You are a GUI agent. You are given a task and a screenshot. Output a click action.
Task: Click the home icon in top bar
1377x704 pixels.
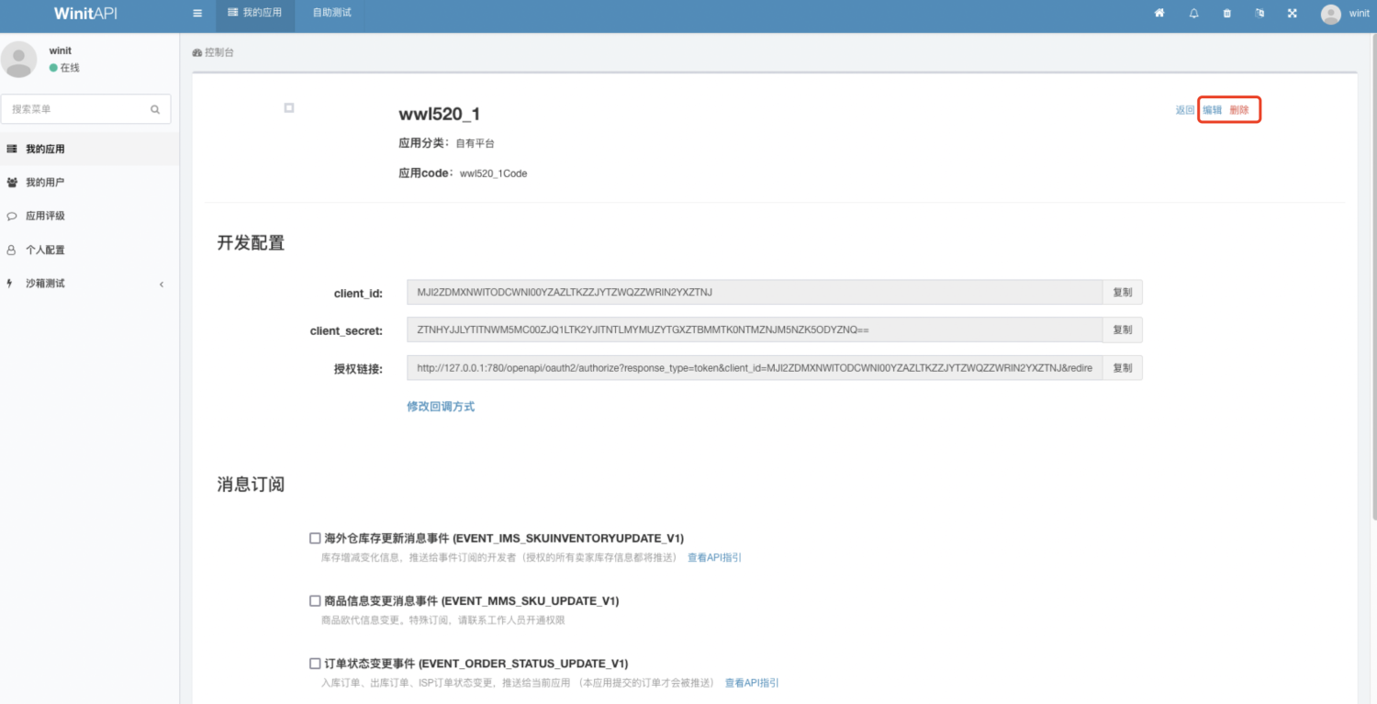(x=1159, y=14)
